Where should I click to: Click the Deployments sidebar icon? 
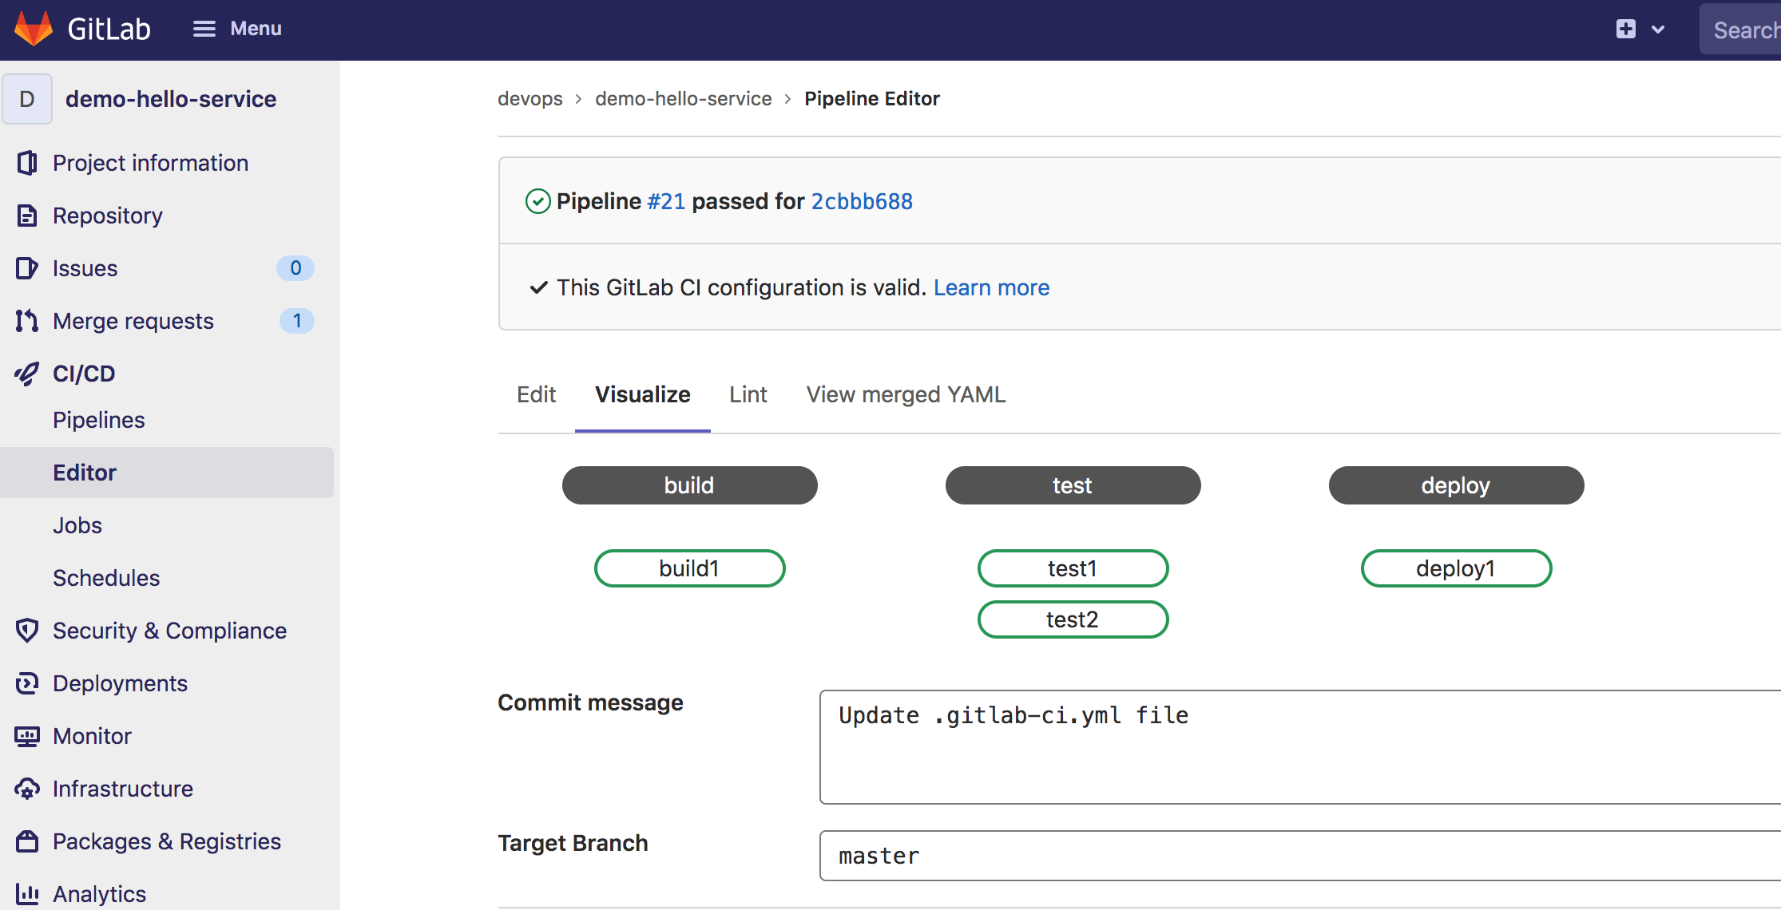pyautogui.click(x=27, y=683)
